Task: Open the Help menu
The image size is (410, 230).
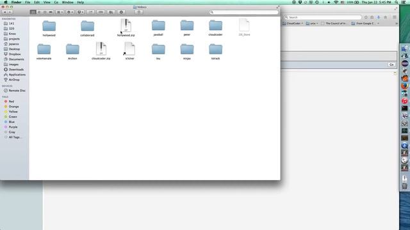Action: 81,2
